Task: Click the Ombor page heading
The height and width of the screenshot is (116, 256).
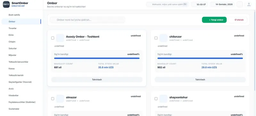Action: (x=52, y=3)
